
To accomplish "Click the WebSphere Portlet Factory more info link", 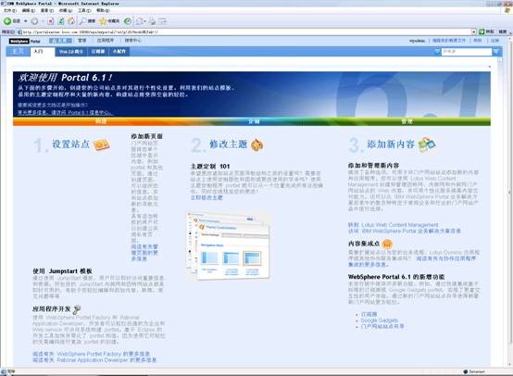I will (x=92, y=354).
